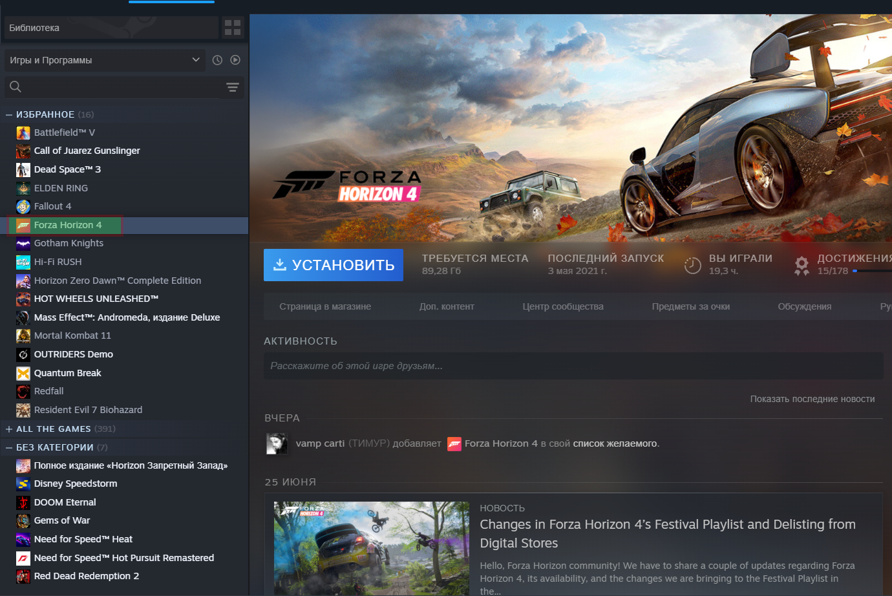This screenshot has width=892, height=596.
Task: Open the Страница в магазине tab
Action: (325, 306)
